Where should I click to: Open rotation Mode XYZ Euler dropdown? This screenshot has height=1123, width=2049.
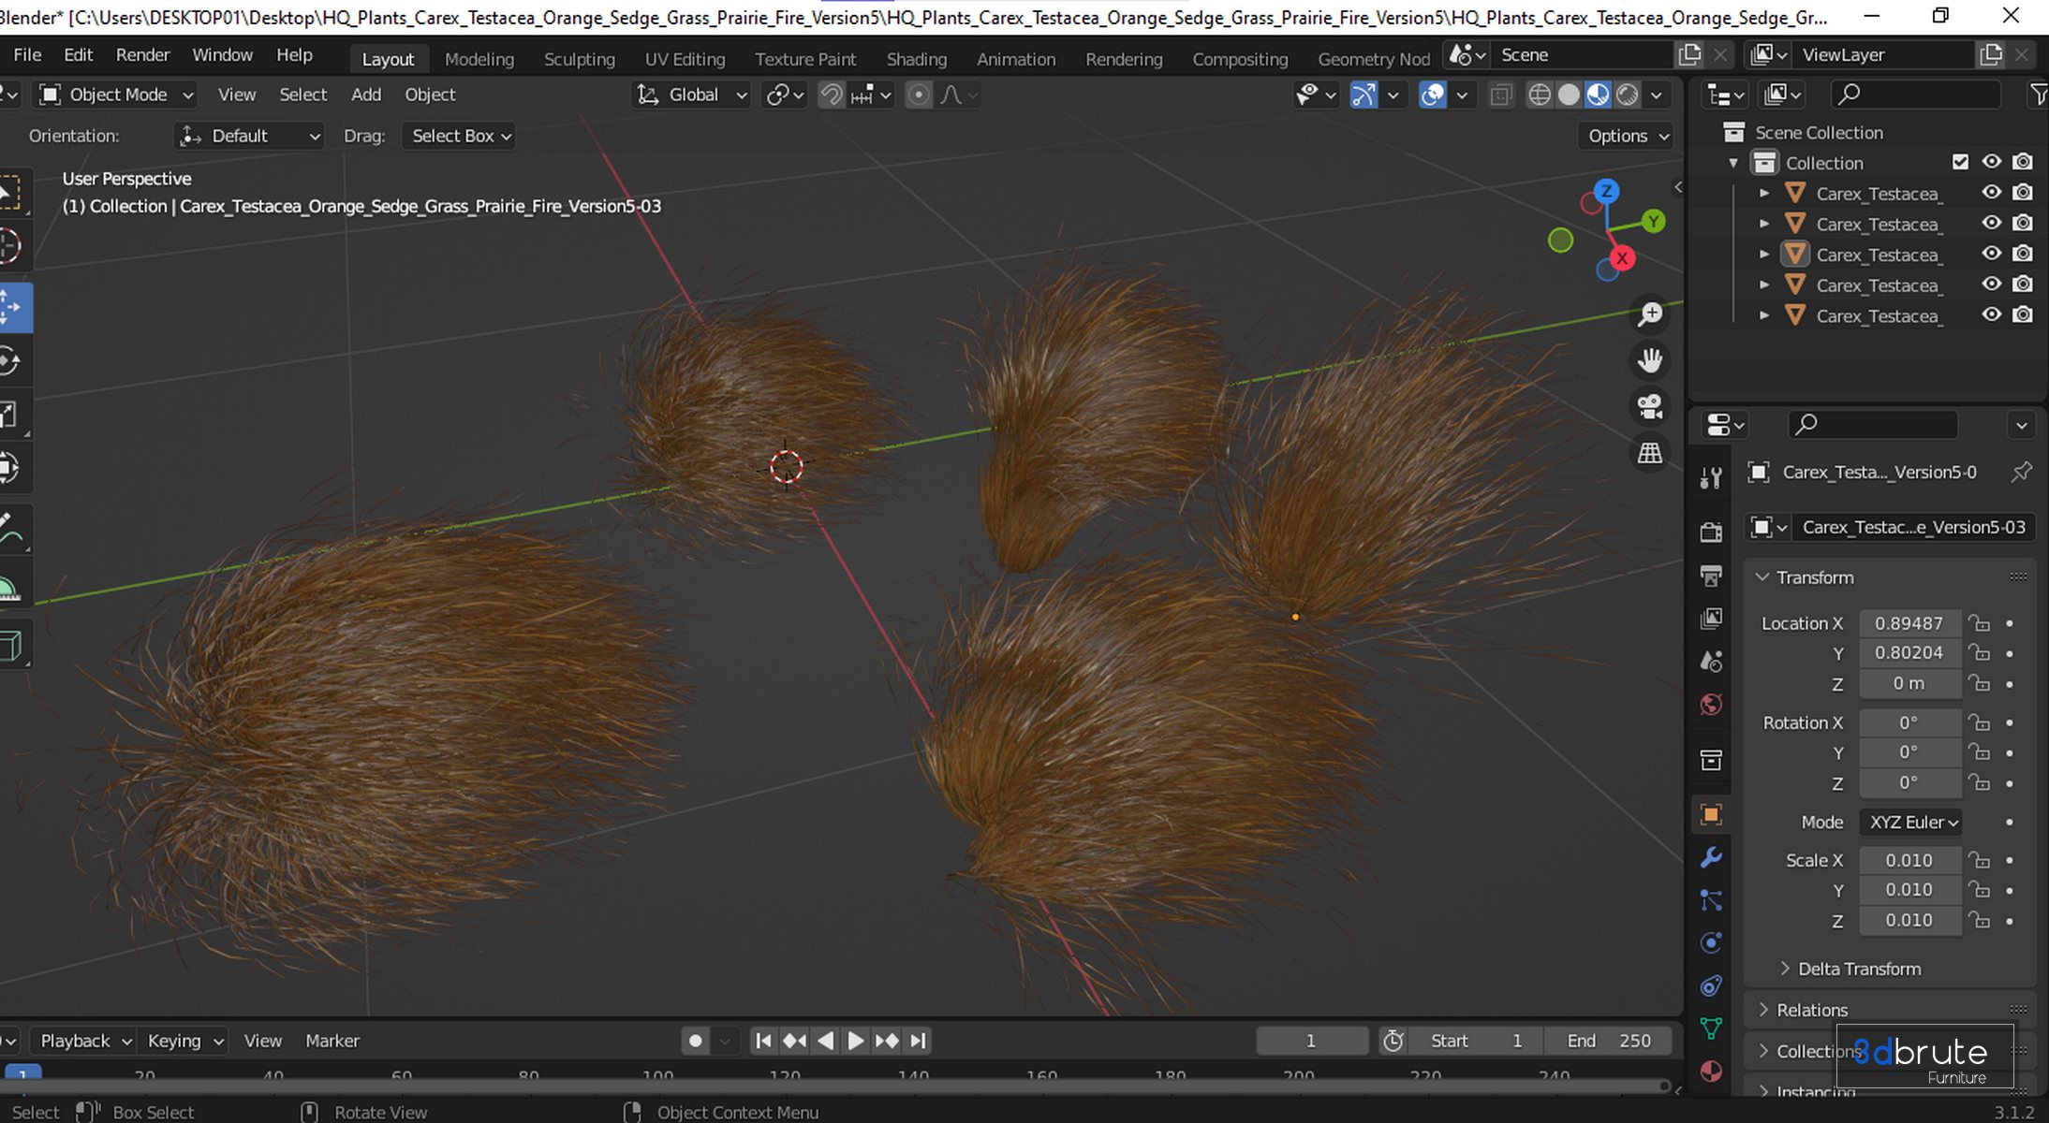(1911, 822)
